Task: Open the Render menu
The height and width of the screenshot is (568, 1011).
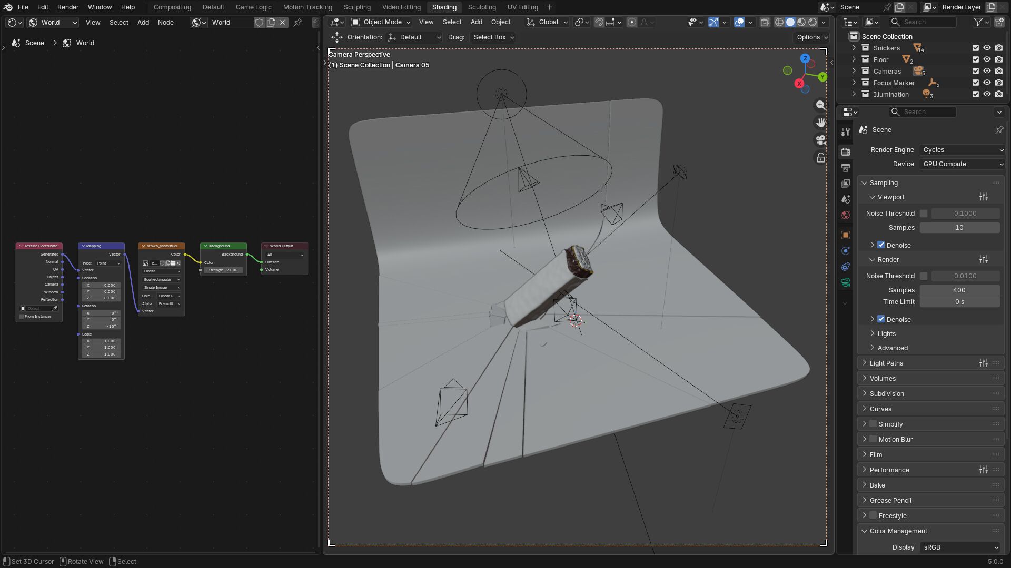Action: 68,7
